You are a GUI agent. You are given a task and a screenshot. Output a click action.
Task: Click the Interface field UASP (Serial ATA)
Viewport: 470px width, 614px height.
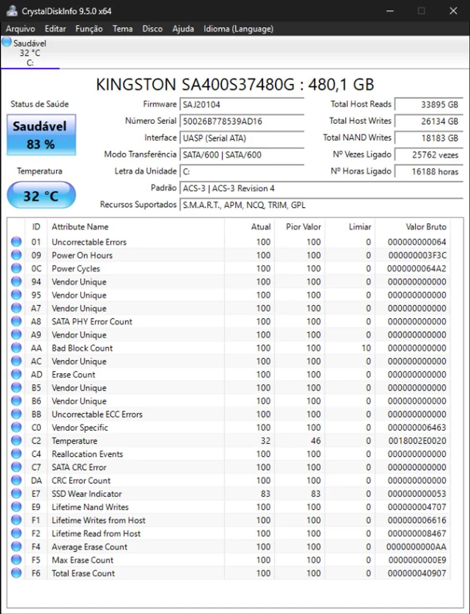coord(242,138)
